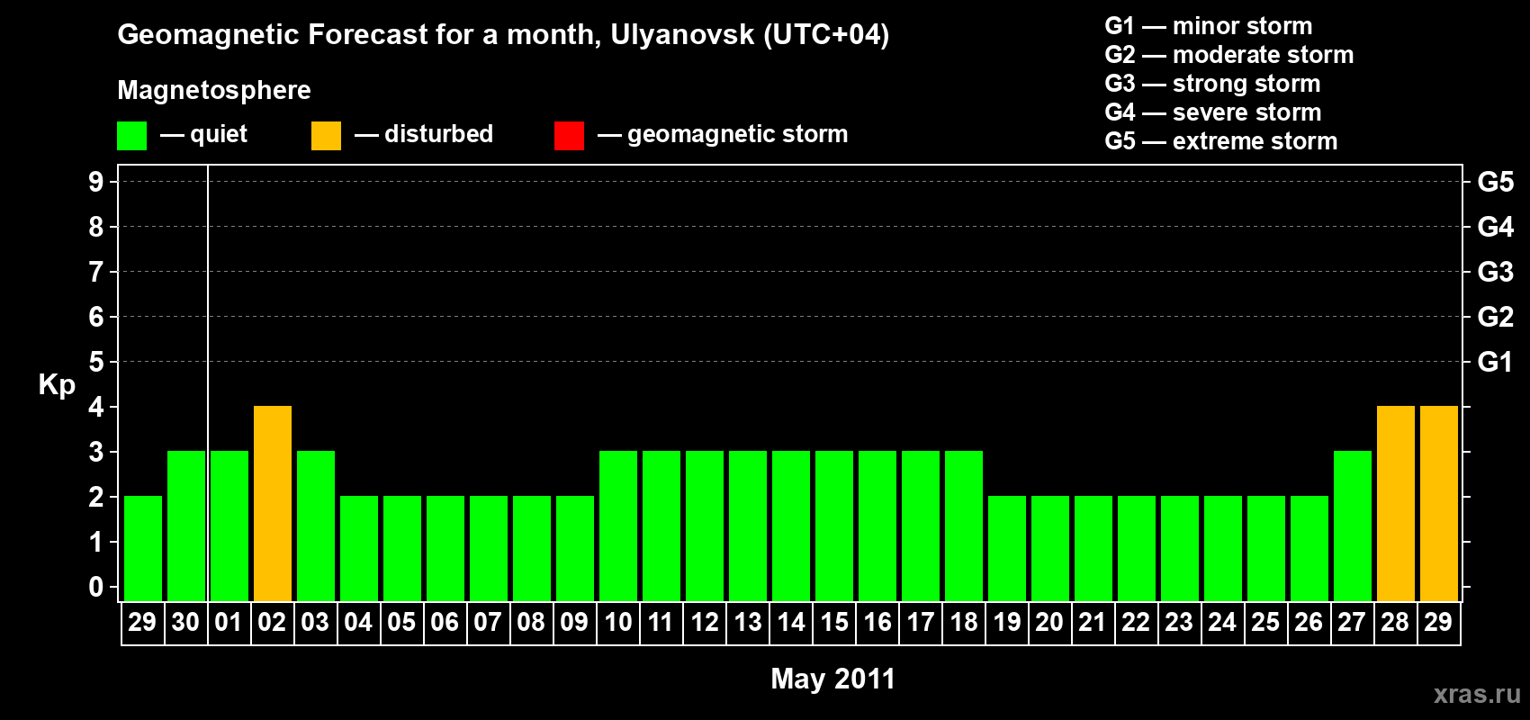Screen dimensions: 1530x720
Task: Click the 'G1 — minor storm' legend line
Action: [x=1209, y=26]
